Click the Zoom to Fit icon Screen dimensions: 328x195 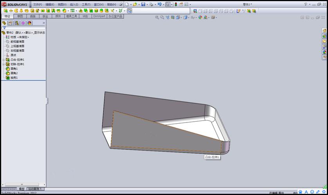[x=157, y=18]
